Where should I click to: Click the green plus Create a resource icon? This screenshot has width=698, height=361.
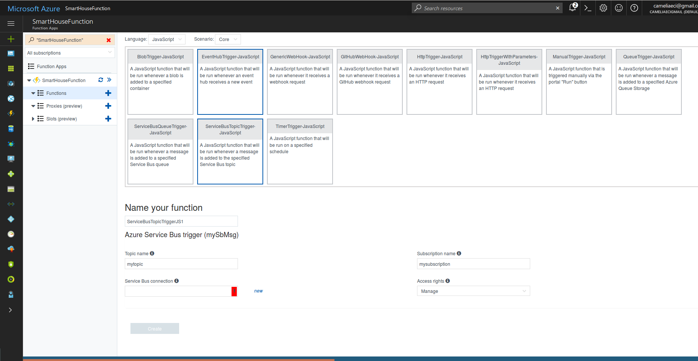coord(11,39)
